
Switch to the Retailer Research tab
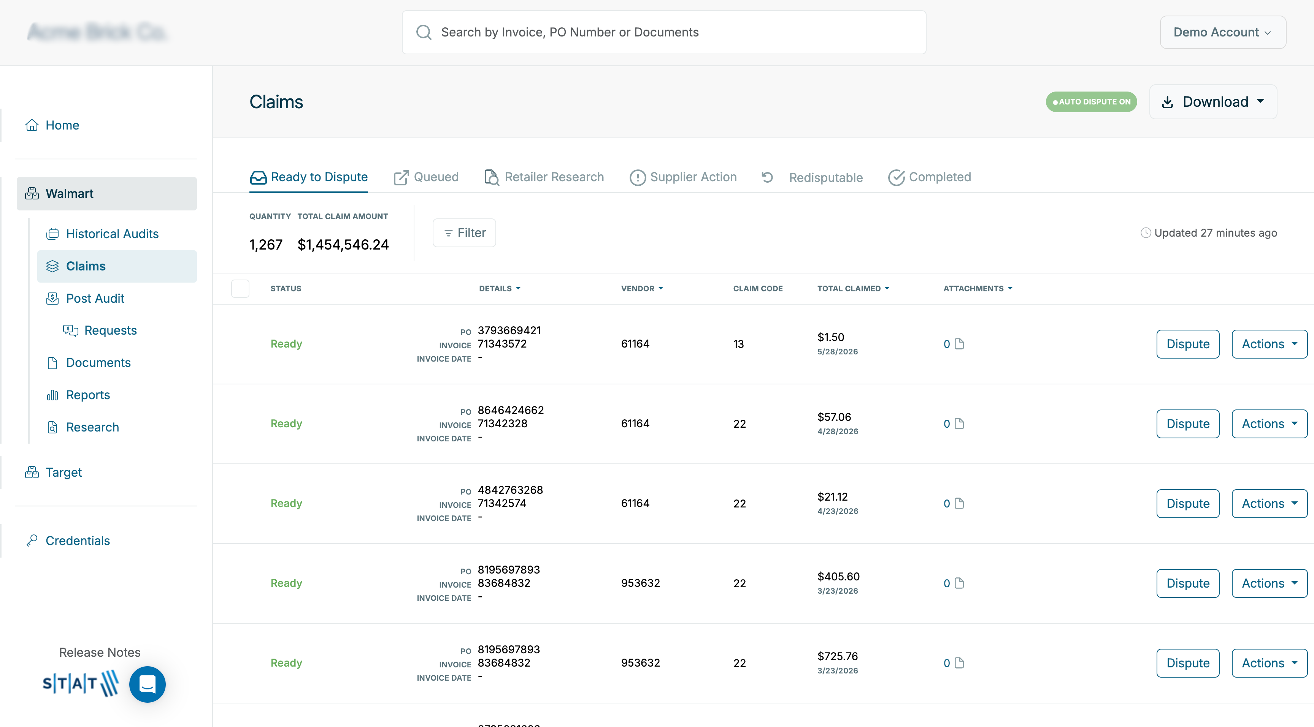[x=544, y=177]
